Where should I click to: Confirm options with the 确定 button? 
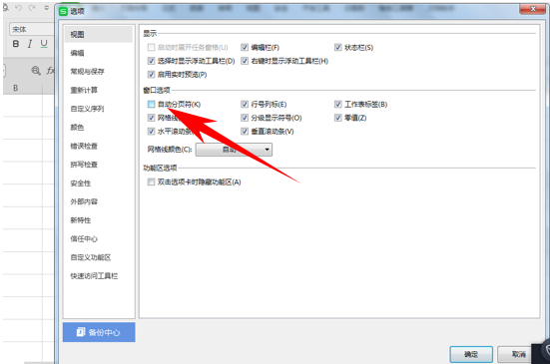(471, 355)
